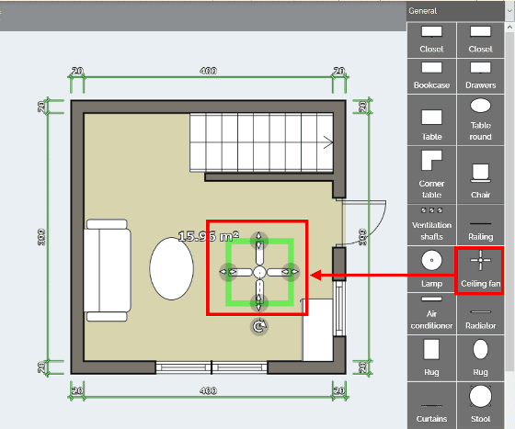The height and width of the screenshot is (429, 515).
Task: Select the window on the right wall
Action: click(x=339, y=309)
